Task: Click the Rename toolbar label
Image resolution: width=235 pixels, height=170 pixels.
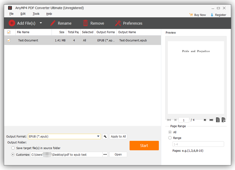Action: (x=65, y=23)
